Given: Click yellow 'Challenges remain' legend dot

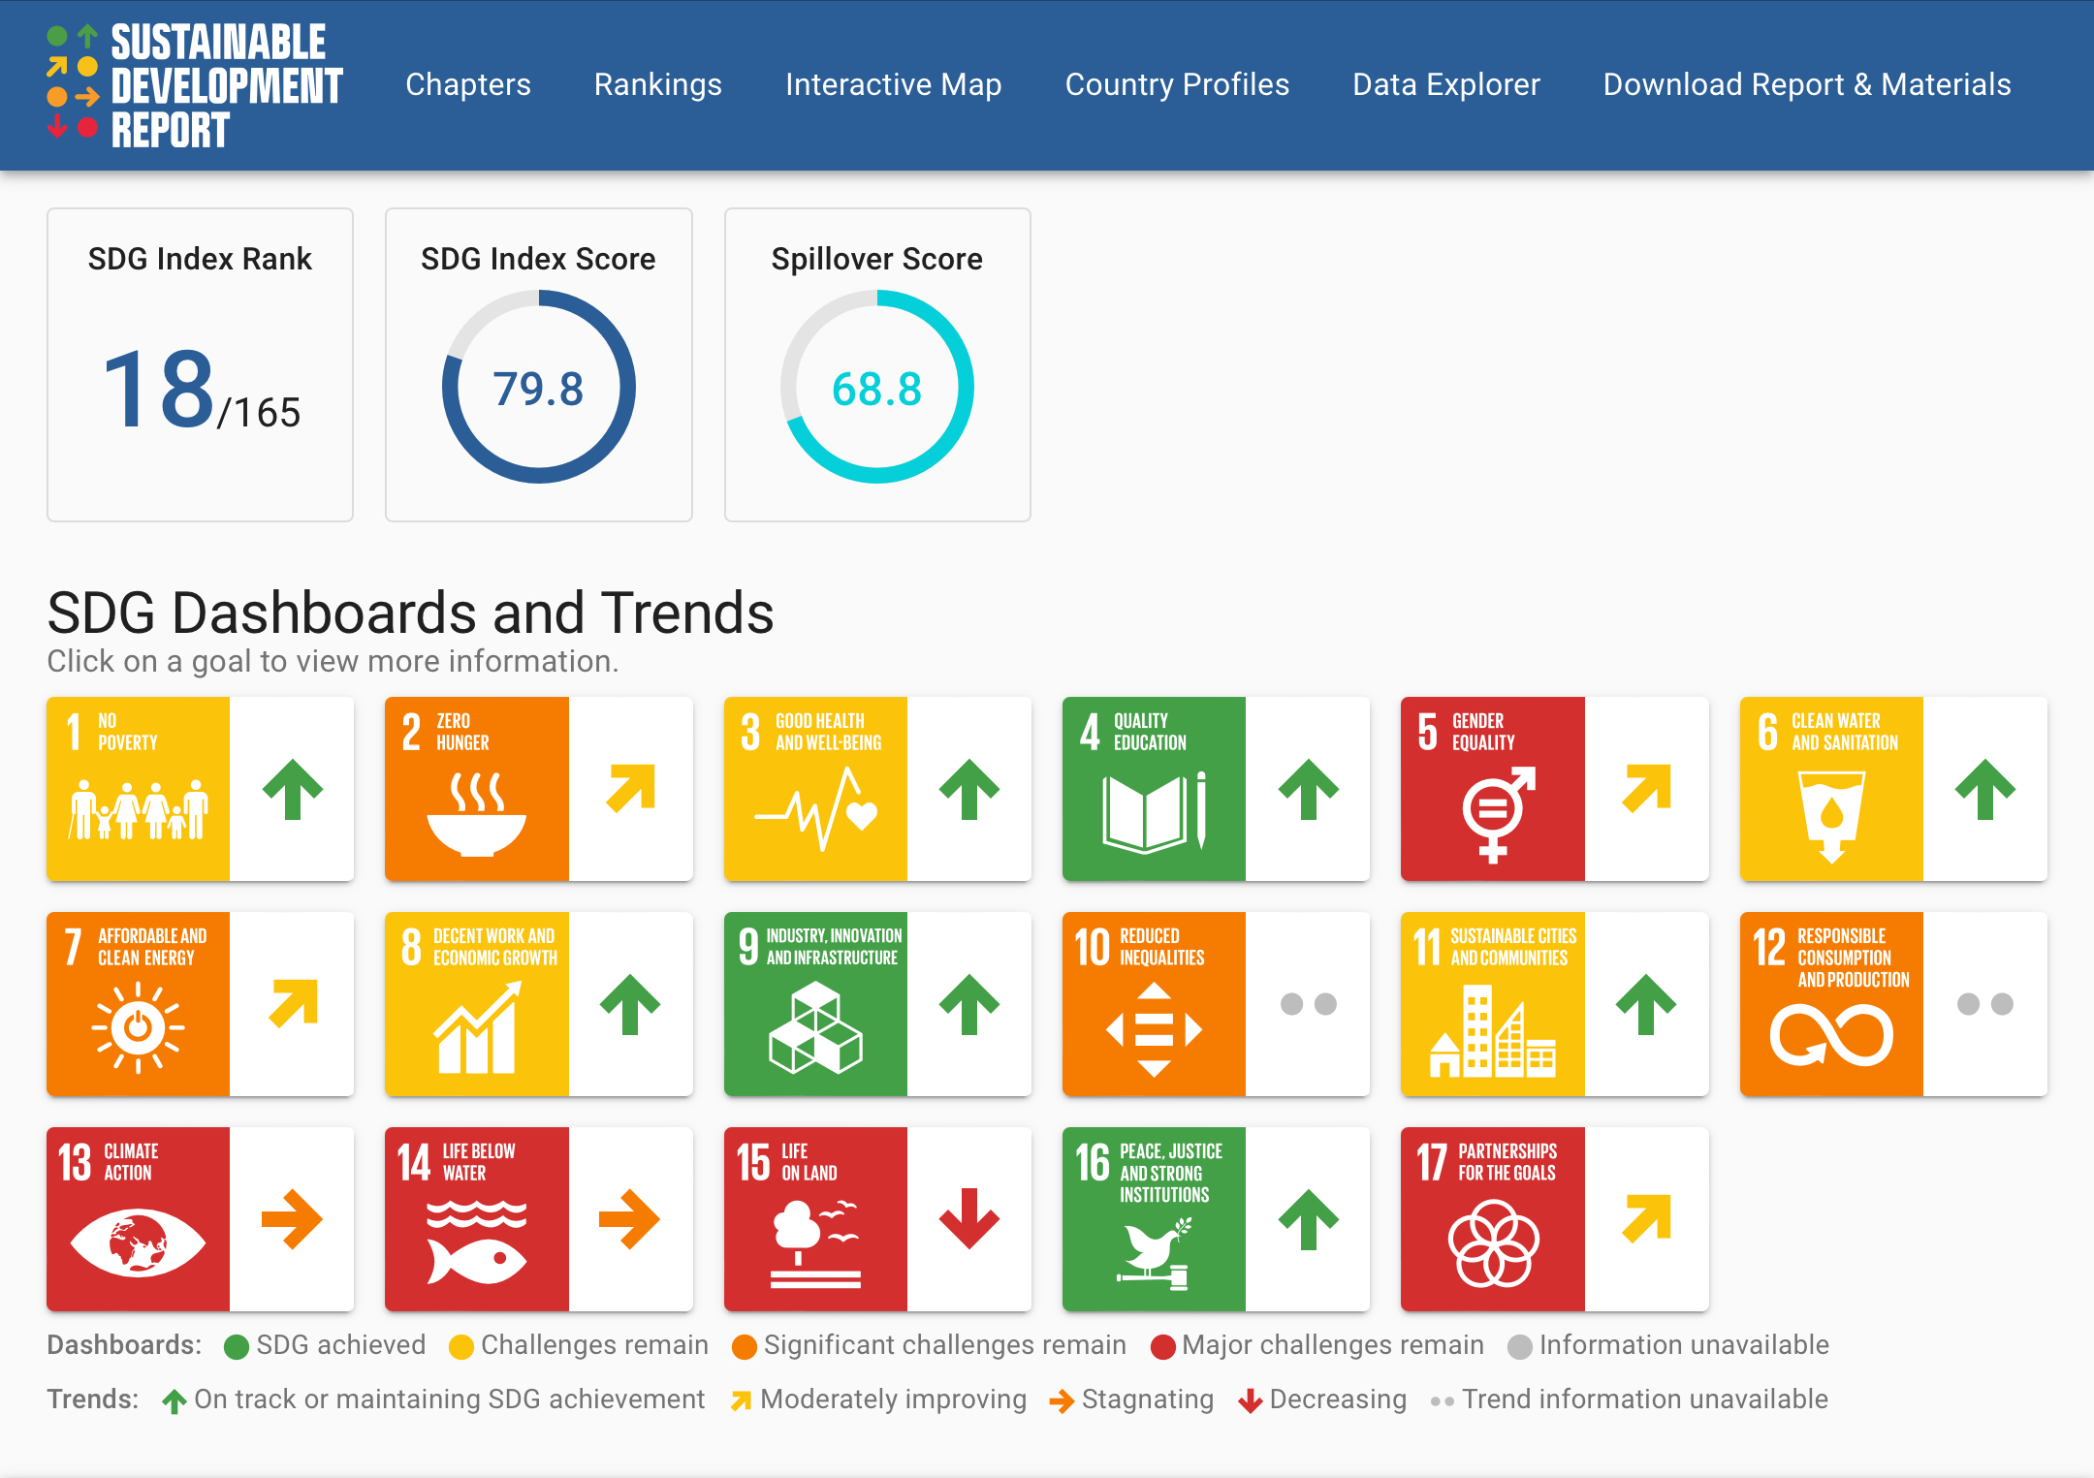Looking at the screenshot, I should pyautogui.click(x=461, y=1346).
